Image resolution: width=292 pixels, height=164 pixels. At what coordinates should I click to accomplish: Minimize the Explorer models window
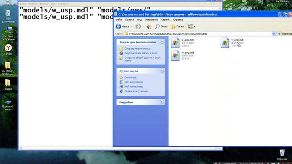[281, 14]
